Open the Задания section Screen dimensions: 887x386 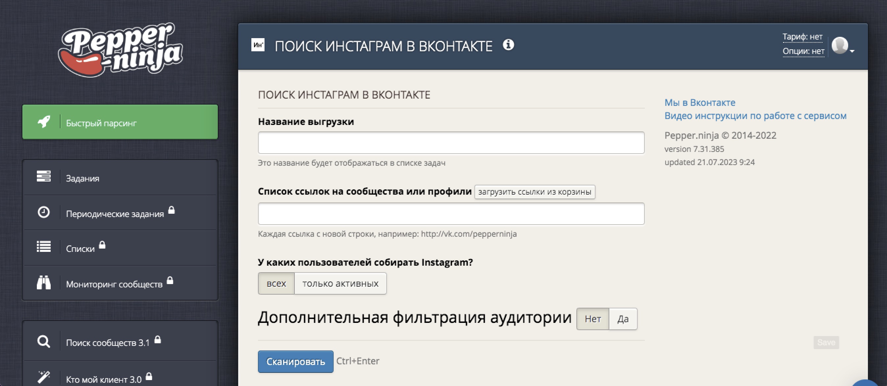pyautogui.click(x=120, y=178)
